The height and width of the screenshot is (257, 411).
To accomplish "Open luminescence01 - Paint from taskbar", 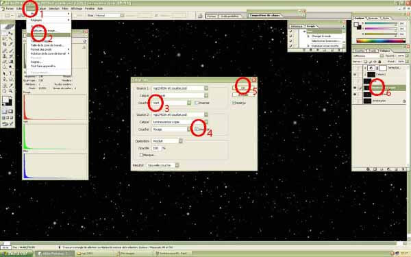I will pos(172,254).
